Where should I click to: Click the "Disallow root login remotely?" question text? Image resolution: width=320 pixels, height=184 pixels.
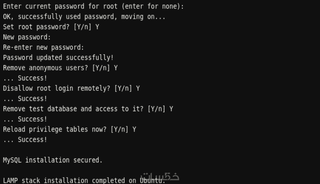57,88
